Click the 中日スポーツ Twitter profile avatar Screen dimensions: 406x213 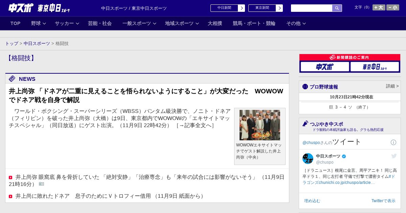click(x=308, y=159)
